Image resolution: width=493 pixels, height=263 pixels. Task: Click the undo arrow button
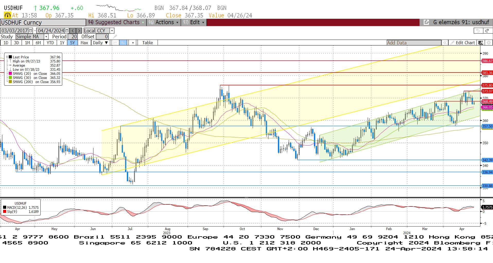pyautogui.click(x=478, y=31)
